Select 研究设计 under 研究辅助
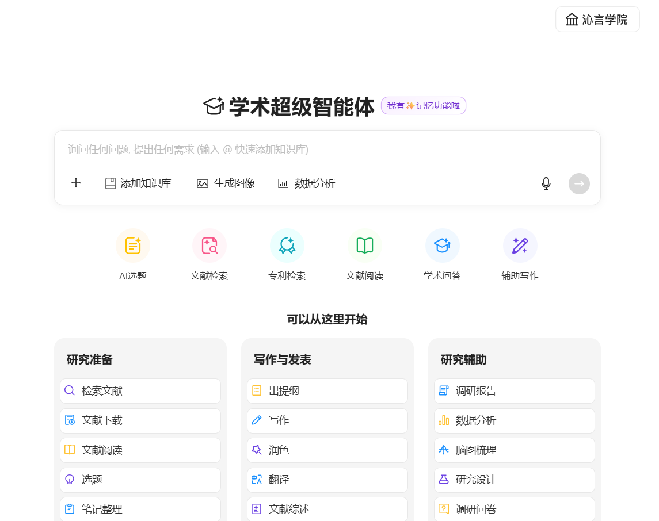The image size is (659, 521). [x=515, y=480]
